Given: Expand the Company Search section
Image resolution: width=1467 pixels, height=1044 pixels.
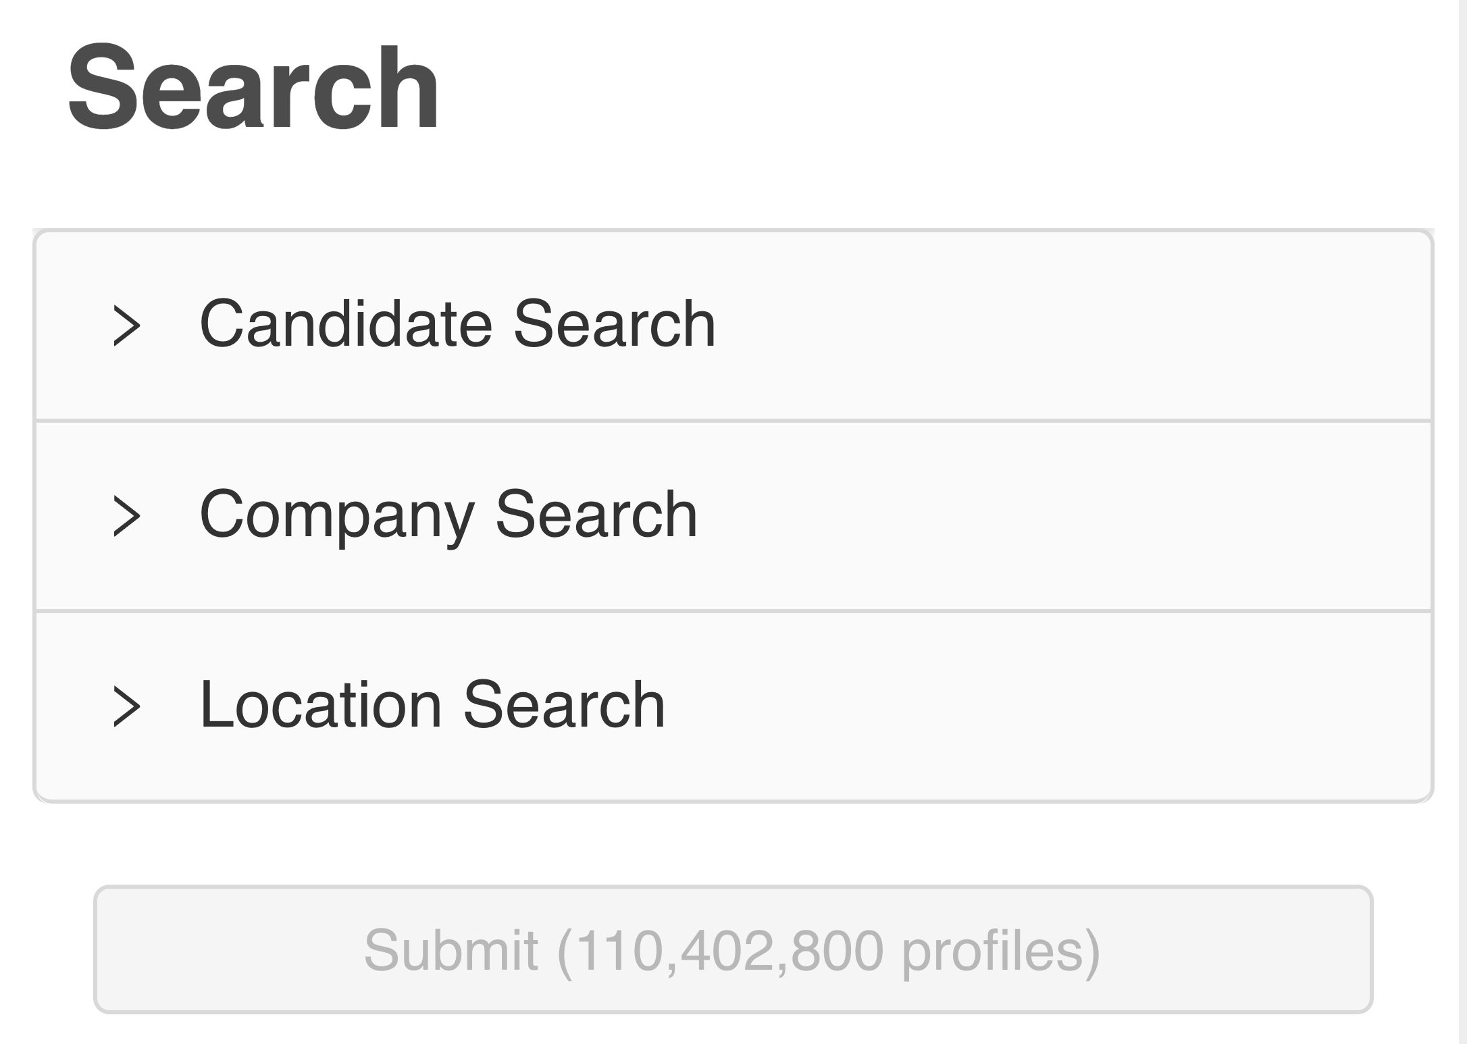Looking at the screenshot, I should 448,516.
